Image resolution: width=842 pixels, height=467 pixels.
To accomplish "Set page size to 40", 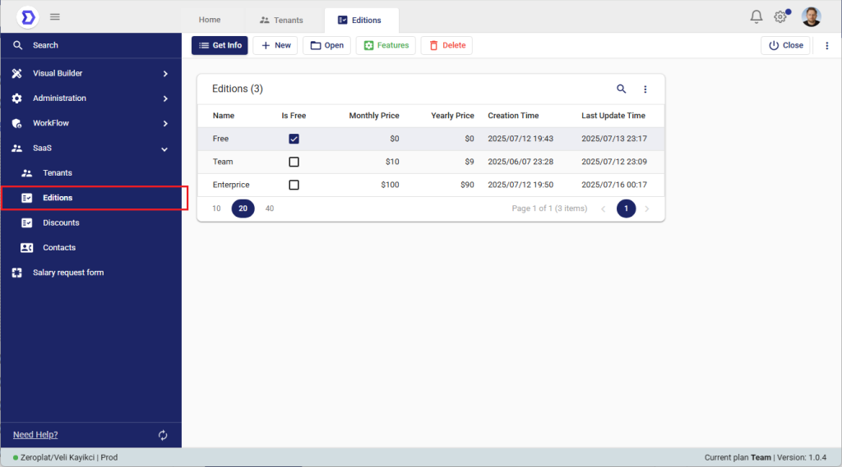I will coord(270,208).
